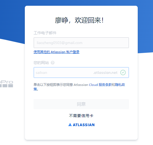Click the sailvan site name input field
The width and height of the screenshot is (153, 145).
coord(81,72)
